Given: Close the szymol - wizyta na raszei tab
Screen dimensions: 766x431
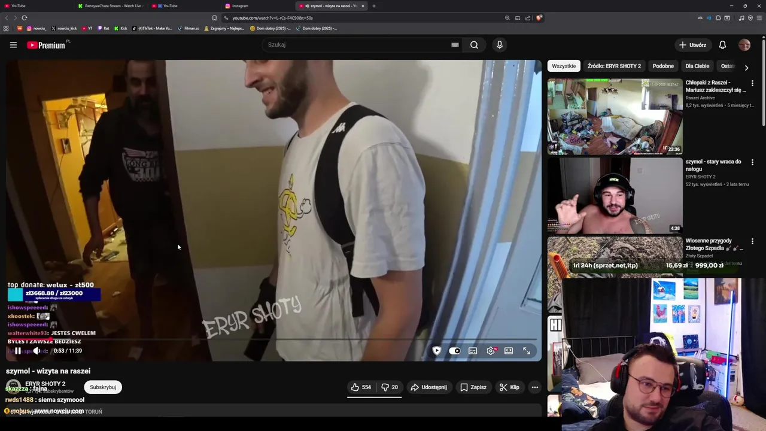Looking at the screenshot, I should click(363, 6).
